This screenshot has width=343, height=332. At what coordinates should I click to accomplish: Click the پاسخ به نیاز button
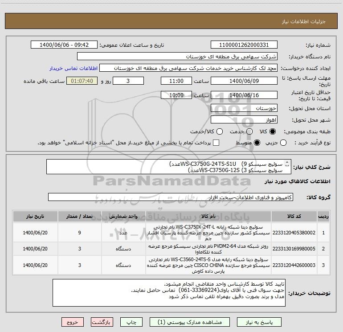point(259,322)
